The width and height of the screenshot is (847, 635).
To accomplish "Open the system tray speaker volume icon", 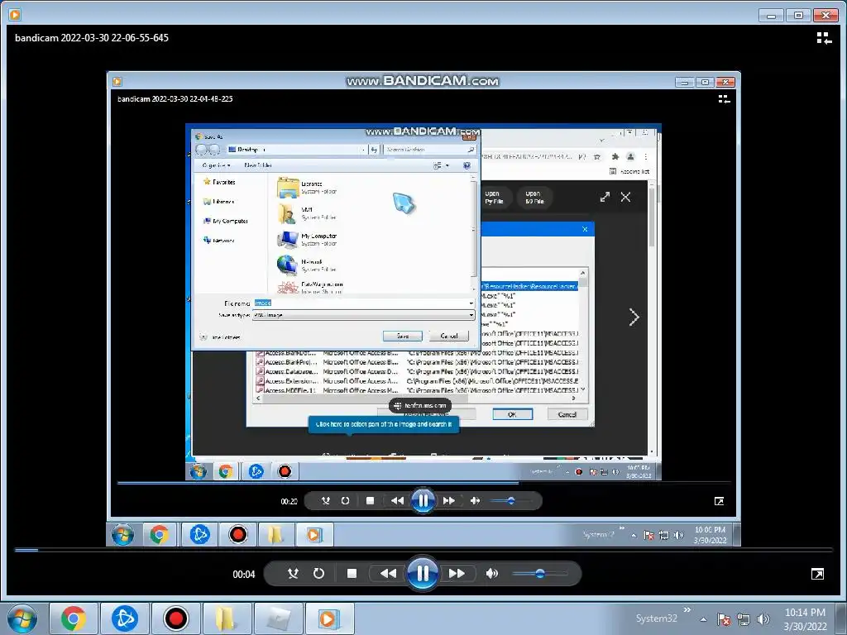I will [x=763, y=619].
